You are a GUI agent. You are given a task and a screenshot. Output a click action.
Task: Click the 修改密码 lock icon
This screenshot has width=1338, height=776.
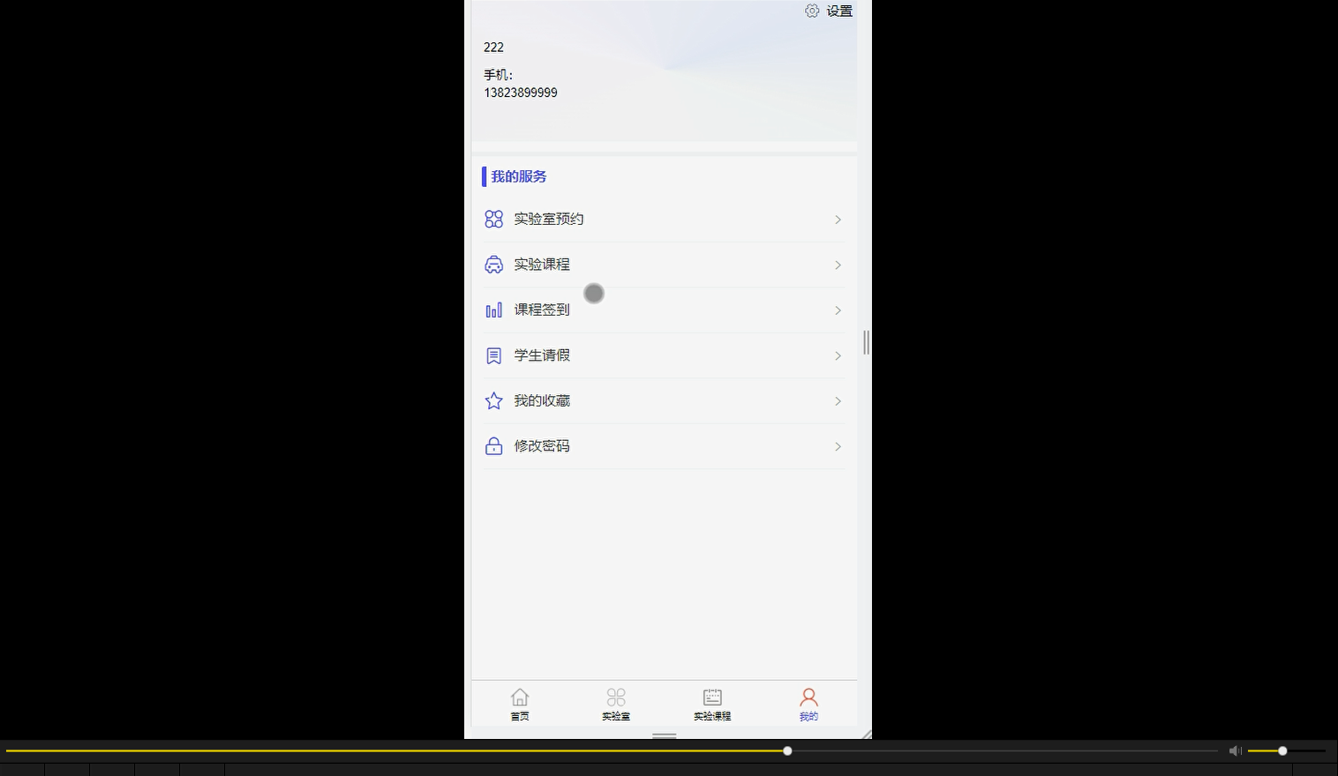click(493, 446)
